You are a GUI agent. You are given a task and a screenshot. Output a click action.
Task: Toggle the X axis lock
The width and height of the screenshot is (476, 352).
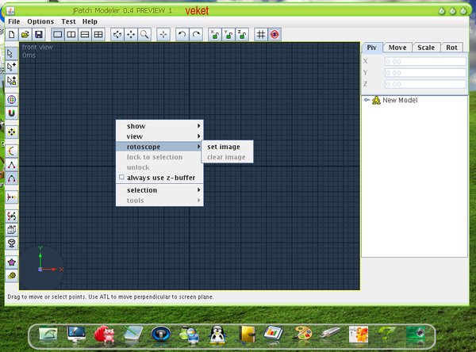tap(214, 35)
